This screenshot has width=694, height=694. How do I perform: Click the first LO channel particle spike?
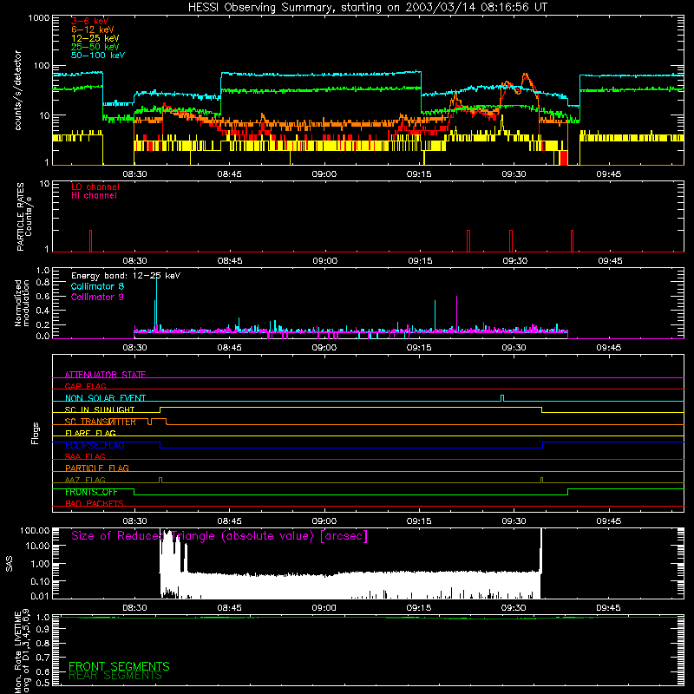[90, 241]
